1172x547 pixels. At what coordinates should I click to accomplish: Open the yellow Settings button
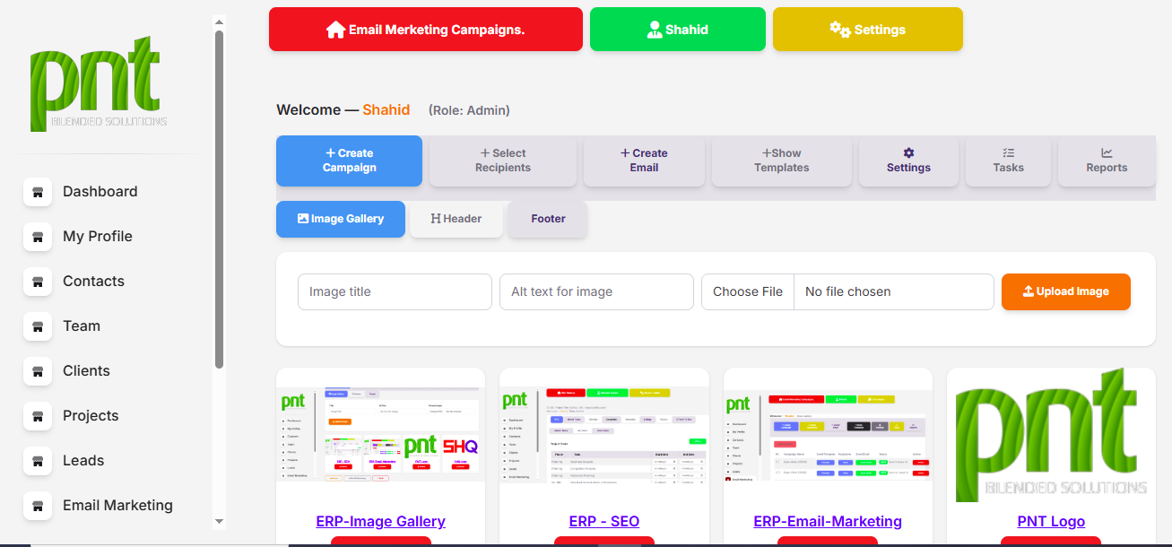868,30
